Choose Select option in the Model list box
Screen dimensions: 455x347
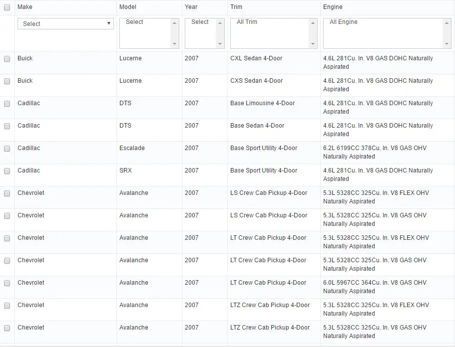[x=134, y=22]
